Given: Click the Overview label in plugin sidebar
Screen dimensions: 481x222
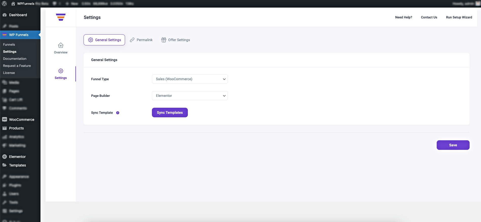Looking at the screenshot, I should (61, 52).
